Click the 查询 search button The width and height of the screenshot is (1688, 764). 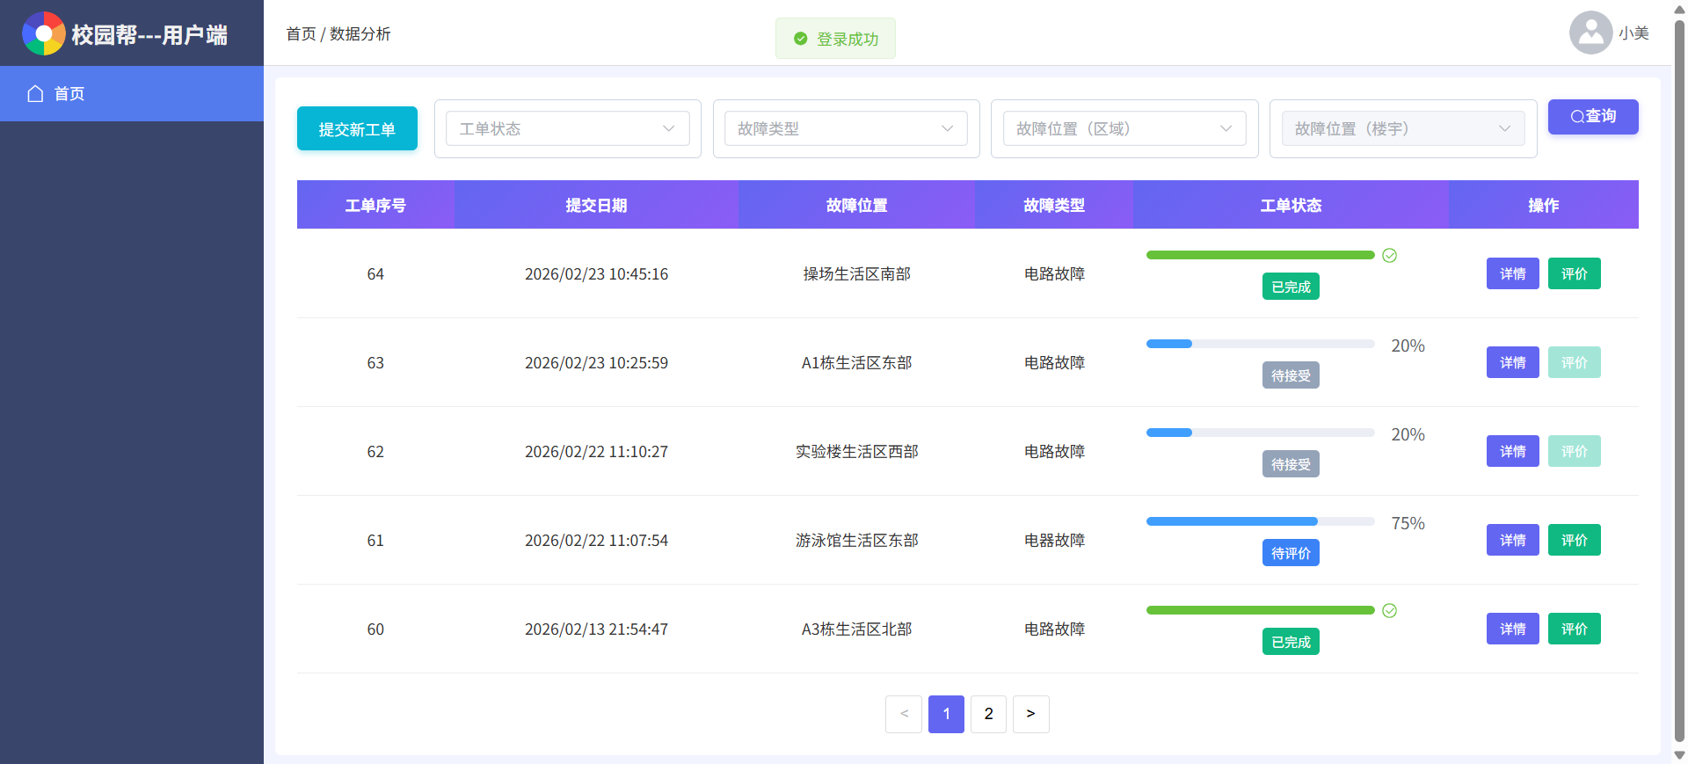(x=1593, y=116)
